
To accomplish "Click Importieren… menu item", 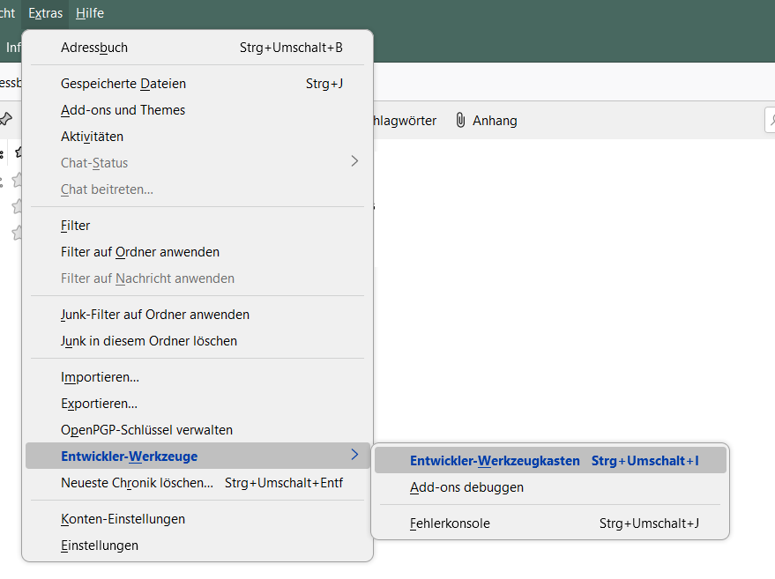I will click(x=100, y=377).
